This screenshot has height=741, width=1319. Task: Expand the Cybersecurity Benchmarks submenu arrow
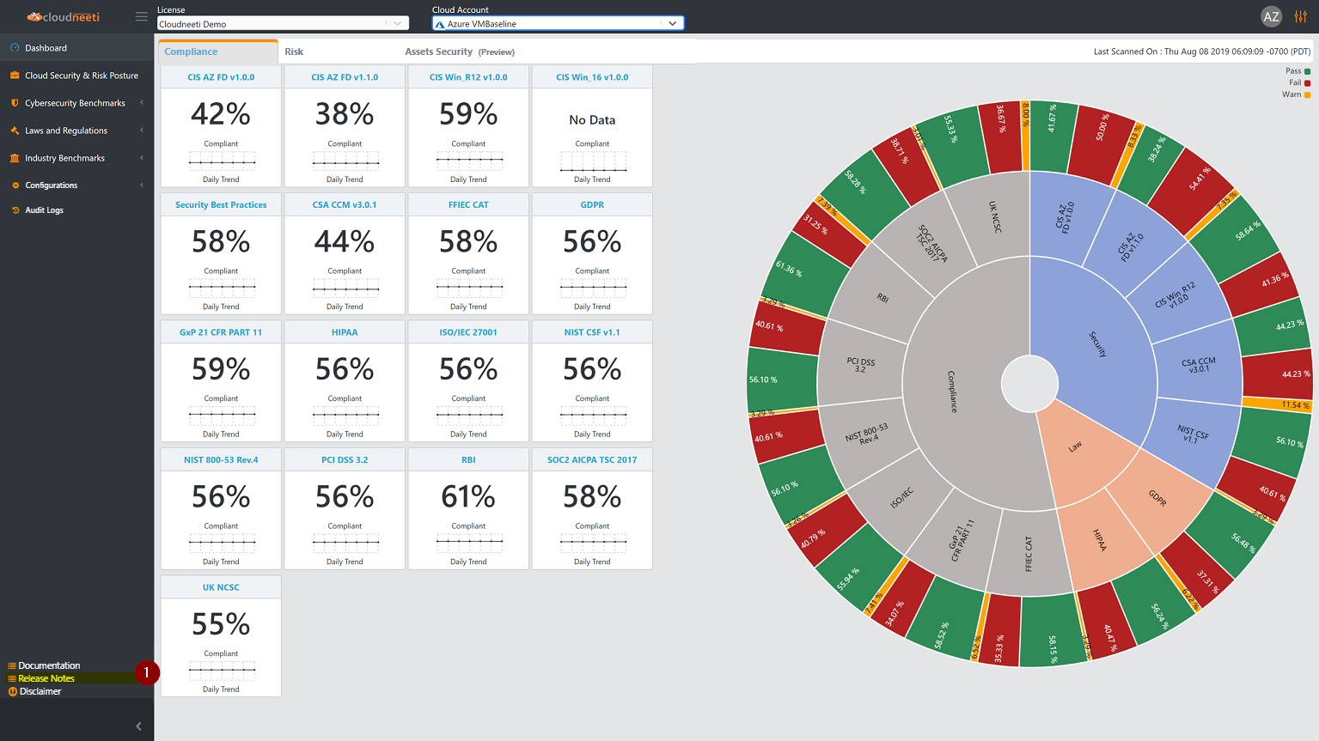tap(142, 103)
